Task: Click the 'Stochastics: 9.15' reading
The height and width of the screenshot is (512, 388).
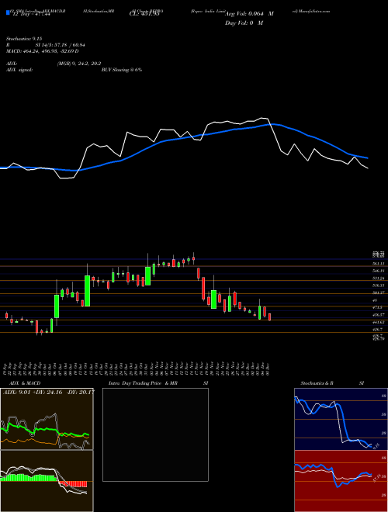Action: point(24,39)
